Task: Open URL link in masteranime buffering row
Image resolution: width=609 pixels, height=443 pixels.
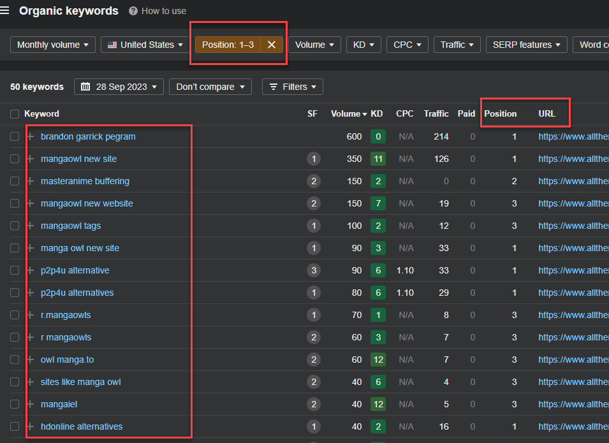Action: [574, 181]
